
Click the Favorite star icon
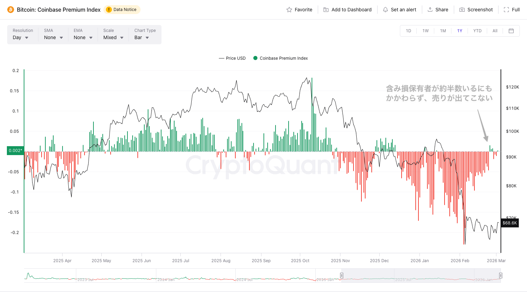[289, 10]
